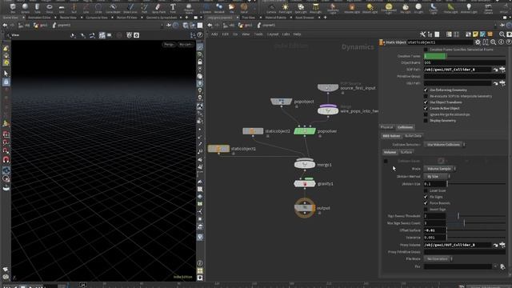Open Collision Detection dropdown
The height and width of the screenshot is (288, 512).
click(445, 144)
